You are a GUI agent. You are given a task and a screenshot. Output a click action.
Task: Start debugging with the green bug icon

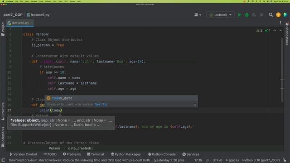(246, 15)
